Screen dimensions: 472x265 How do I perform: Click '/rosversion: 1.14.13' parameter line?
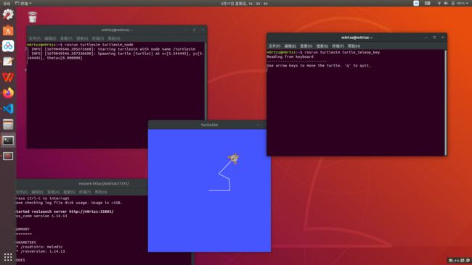pyautogui.click(x=41, y=251)
